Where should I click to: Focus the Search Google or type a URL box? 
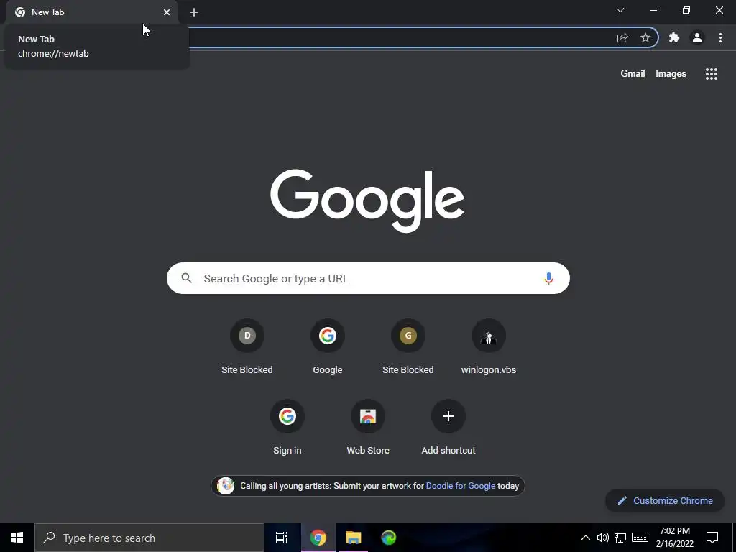pos(368,278)
